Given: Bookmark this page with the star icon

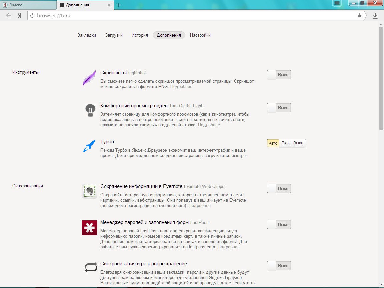Looking at the screenshot, I should (359, 16).
